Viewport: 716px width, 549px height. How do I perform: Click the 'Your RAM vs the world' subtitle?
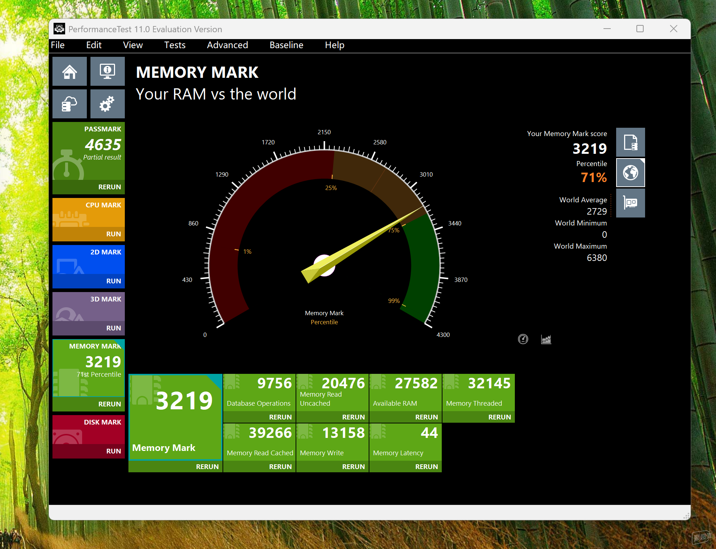[216, 94]
